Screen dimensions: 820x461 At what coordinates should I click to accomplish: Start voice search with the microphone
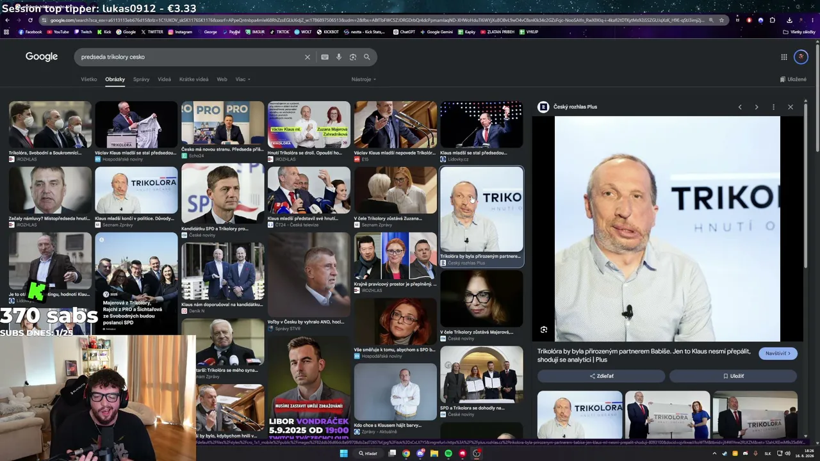click(339, 57)
